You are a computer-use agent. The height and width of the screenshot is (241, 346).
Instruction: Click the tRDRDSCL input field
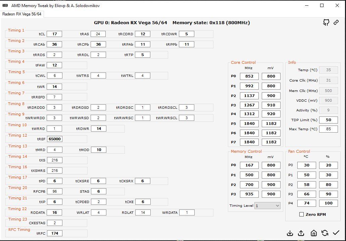[x=187, y=107]
